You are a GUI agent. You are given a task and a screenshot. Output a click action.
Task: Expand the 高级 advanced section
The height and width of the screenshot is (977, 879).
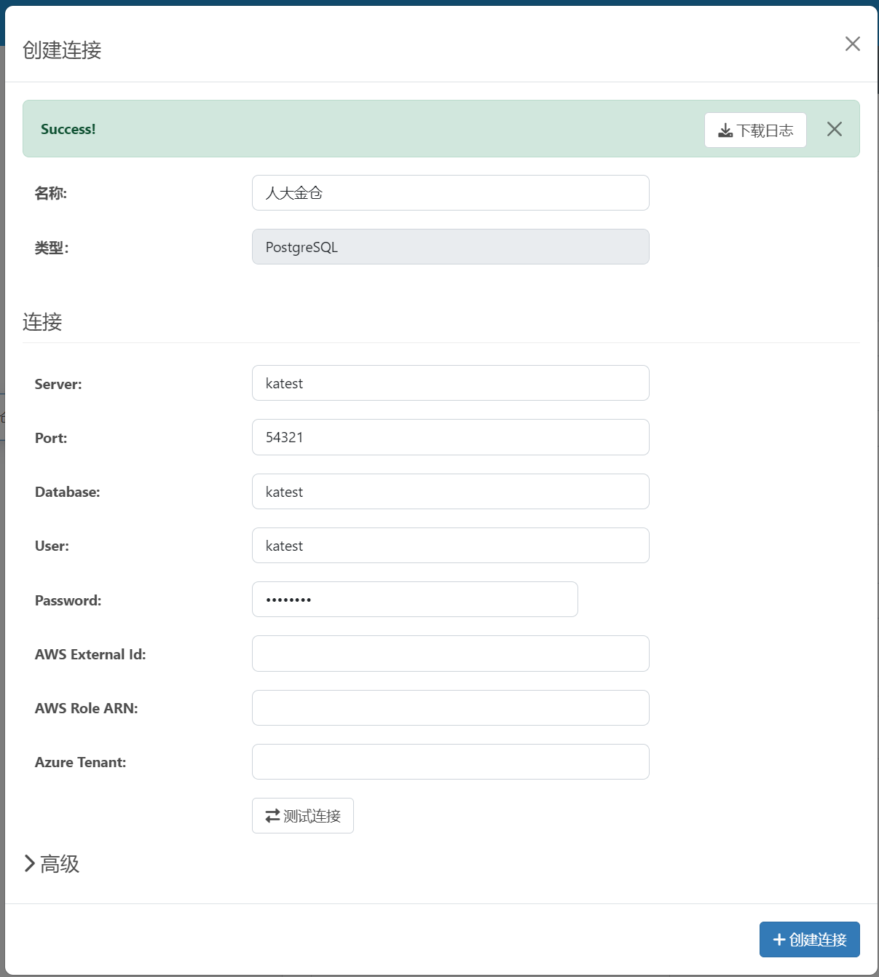point(52,864)
